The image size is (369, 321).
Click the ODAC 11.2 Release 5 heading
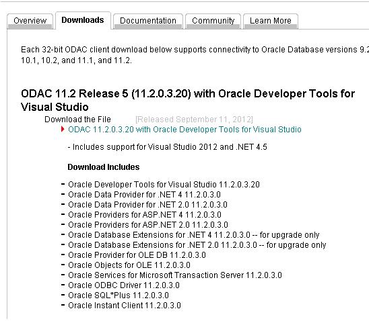(188, 100)
